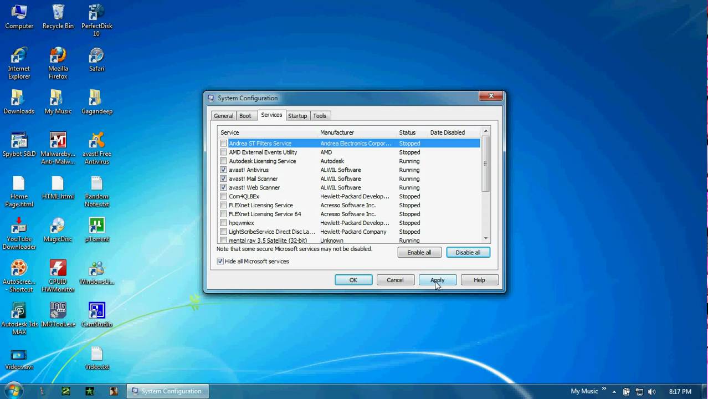Switch to the Services tab
708x399 pixels.
(271, 115)
